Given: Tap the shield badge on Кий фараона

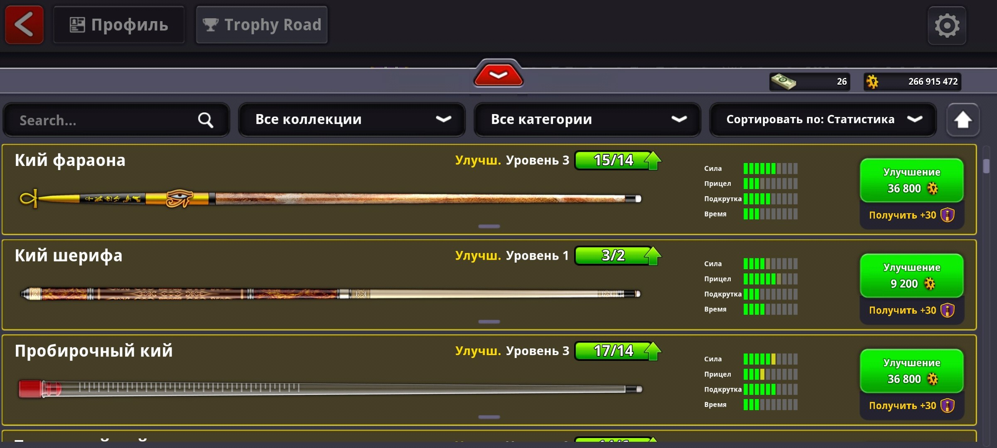Looking at the screenshot, I should click(x=948, y=215).
